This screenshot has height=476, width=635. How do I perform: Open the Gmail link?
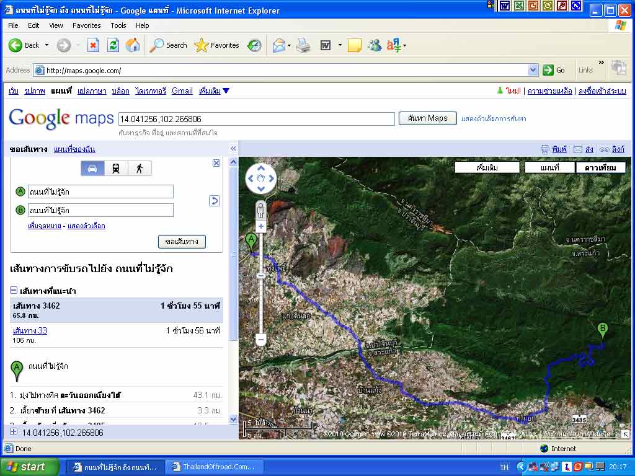point(182,91)
